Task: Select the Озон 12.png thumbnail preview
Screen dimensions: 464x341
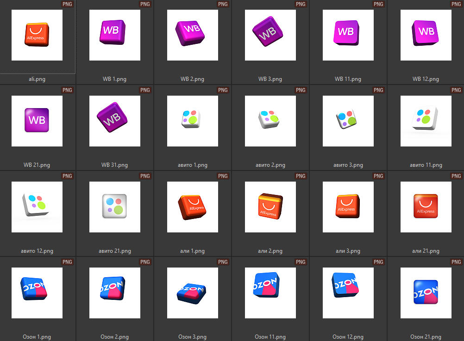Action: click(348, 293)
